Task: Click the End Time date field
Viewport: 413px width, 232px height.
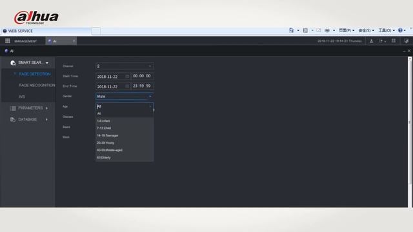Action: pyautogui.click(x=113, y=86)
